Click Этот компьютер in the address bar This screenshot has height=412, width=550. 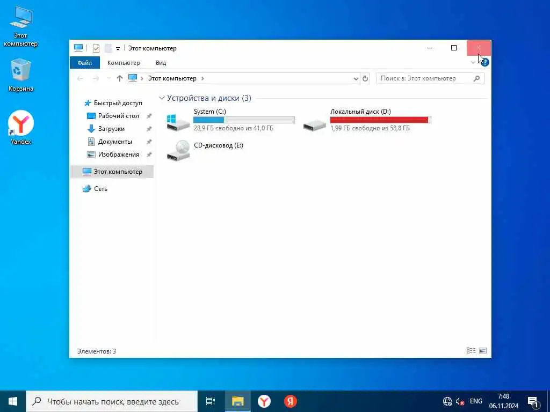pos(172,78)
